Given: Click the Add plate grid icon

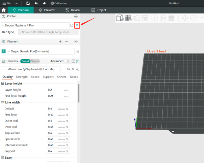Looking at the screenshot, I should point(128,18).
